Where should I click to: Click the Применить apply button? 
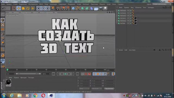109,89
